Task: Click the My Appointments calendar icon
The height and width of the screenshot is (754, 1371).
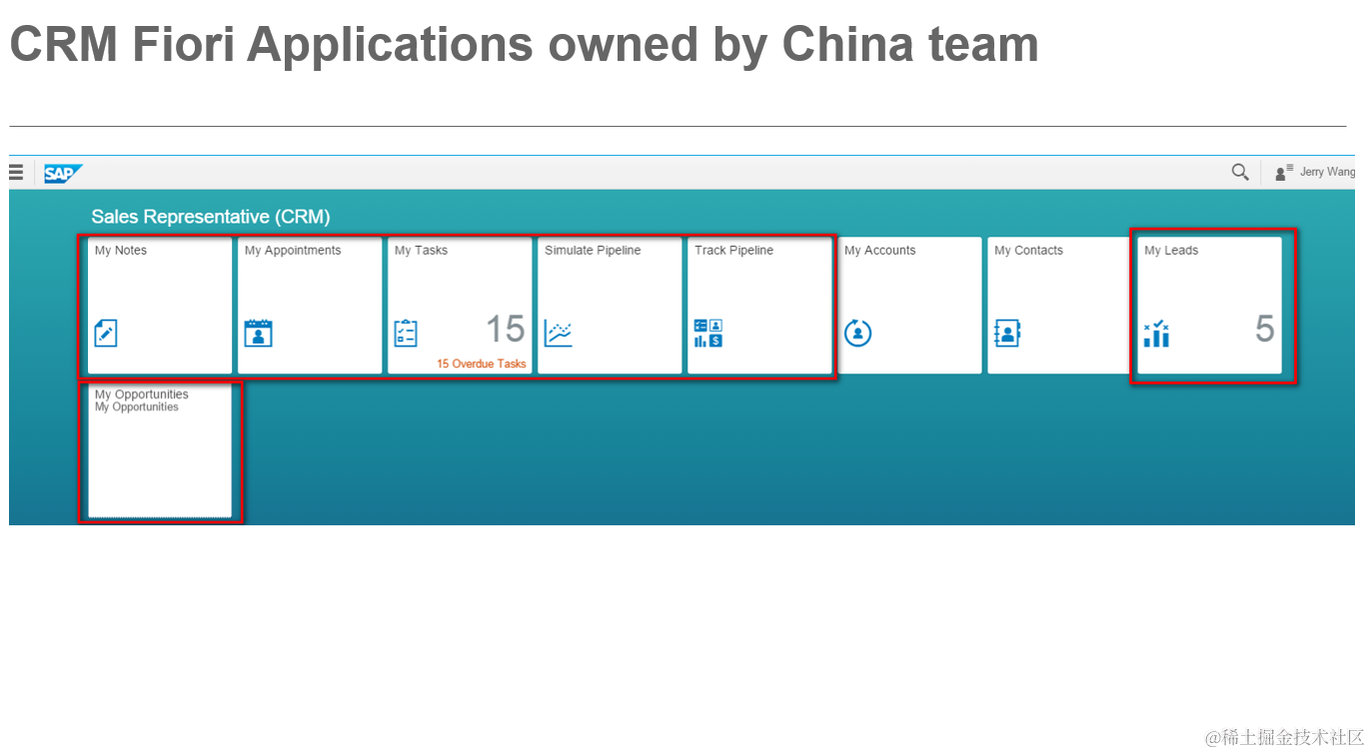Action: tap(258, 333)
